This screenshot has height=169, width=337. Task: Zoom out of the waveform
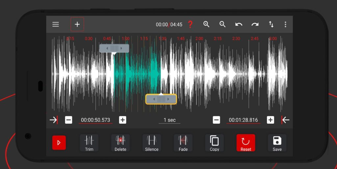222,24
